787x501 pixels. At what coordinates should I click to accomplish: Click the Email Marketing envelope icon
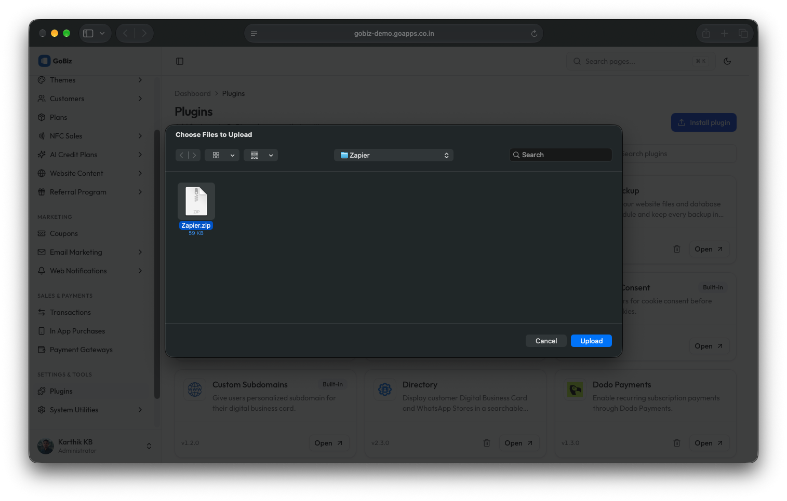pyautogui.click(x=42, y=252)
